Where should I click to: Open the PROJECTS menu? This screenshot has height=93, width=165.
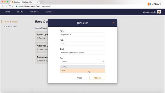click(34, 12)
